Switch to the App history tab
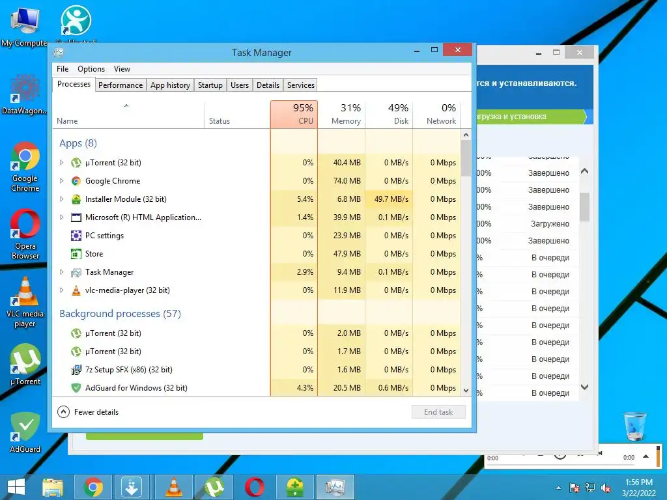The width and height of the screenshot is (667, 500). [x=170, y=85]
